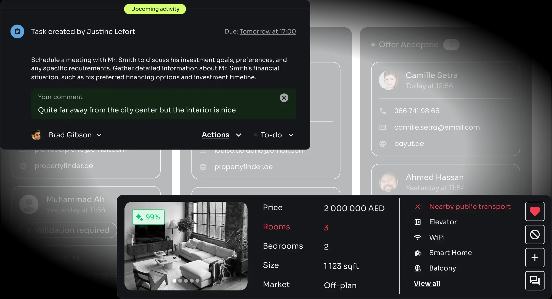Select the Upcoming activity tab pill
This screenshot has height=299, width=552.
pyautogui.click(x=155, y=9)
